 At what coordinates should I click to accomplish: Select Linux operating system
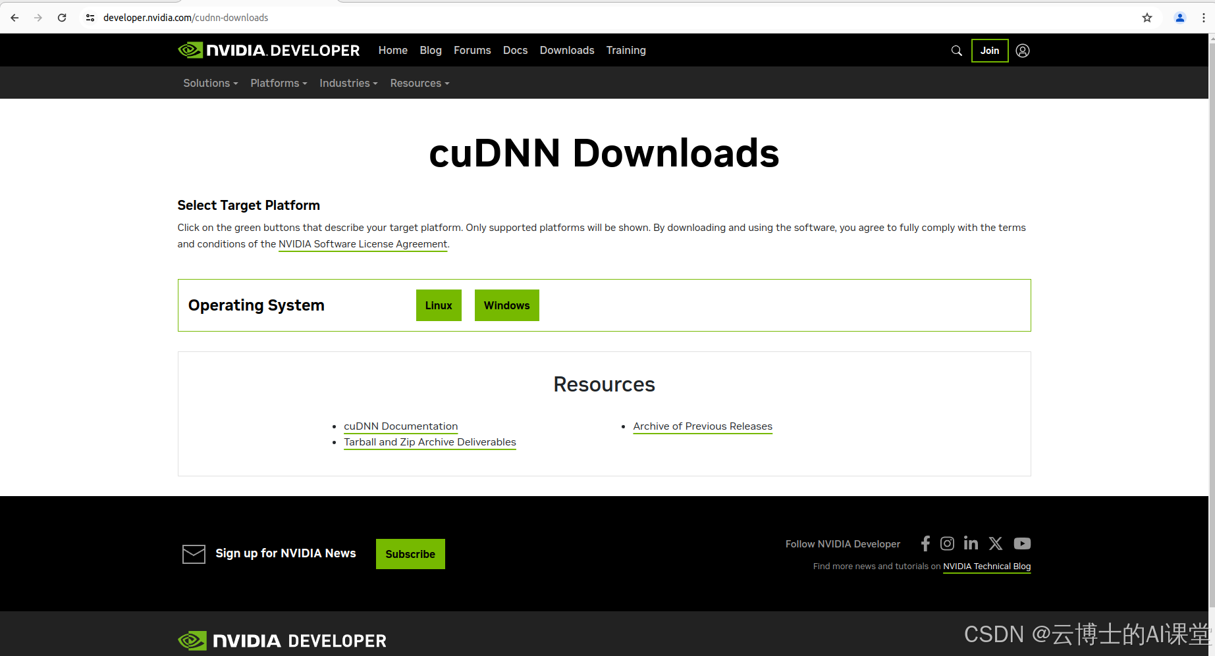tap(439, 305)
